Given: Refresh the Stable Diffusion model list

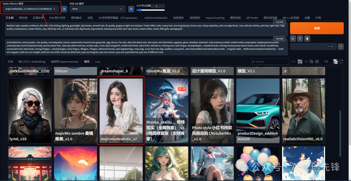Looking at the screenshot, I should tap(64, 9).
